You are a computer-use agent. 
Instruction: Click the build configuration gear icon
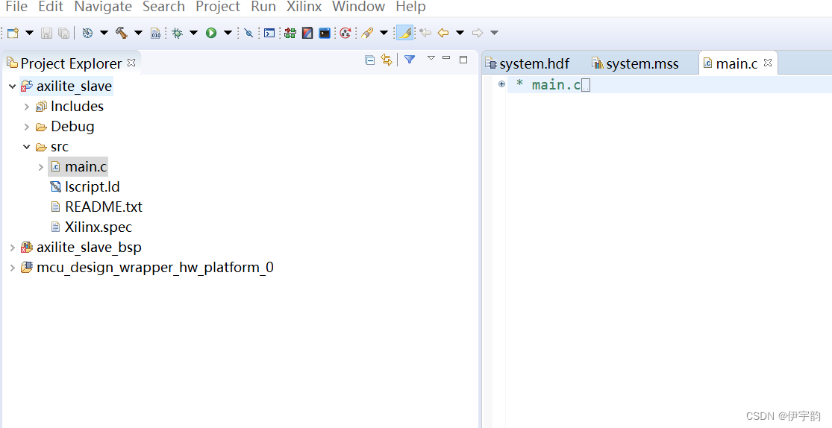87,33
